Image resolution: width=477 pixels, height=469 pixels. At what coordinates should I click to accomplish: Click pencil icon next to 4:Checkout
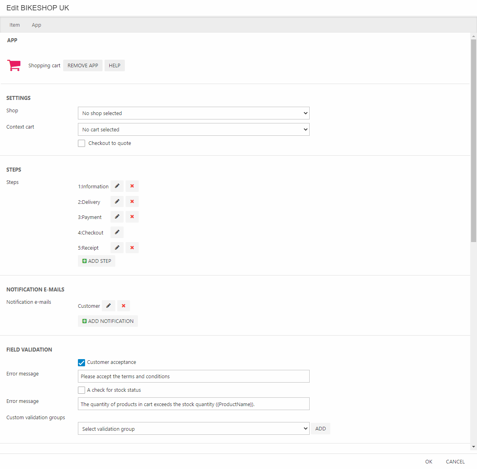pyautogui.click(x=117, y=233)
